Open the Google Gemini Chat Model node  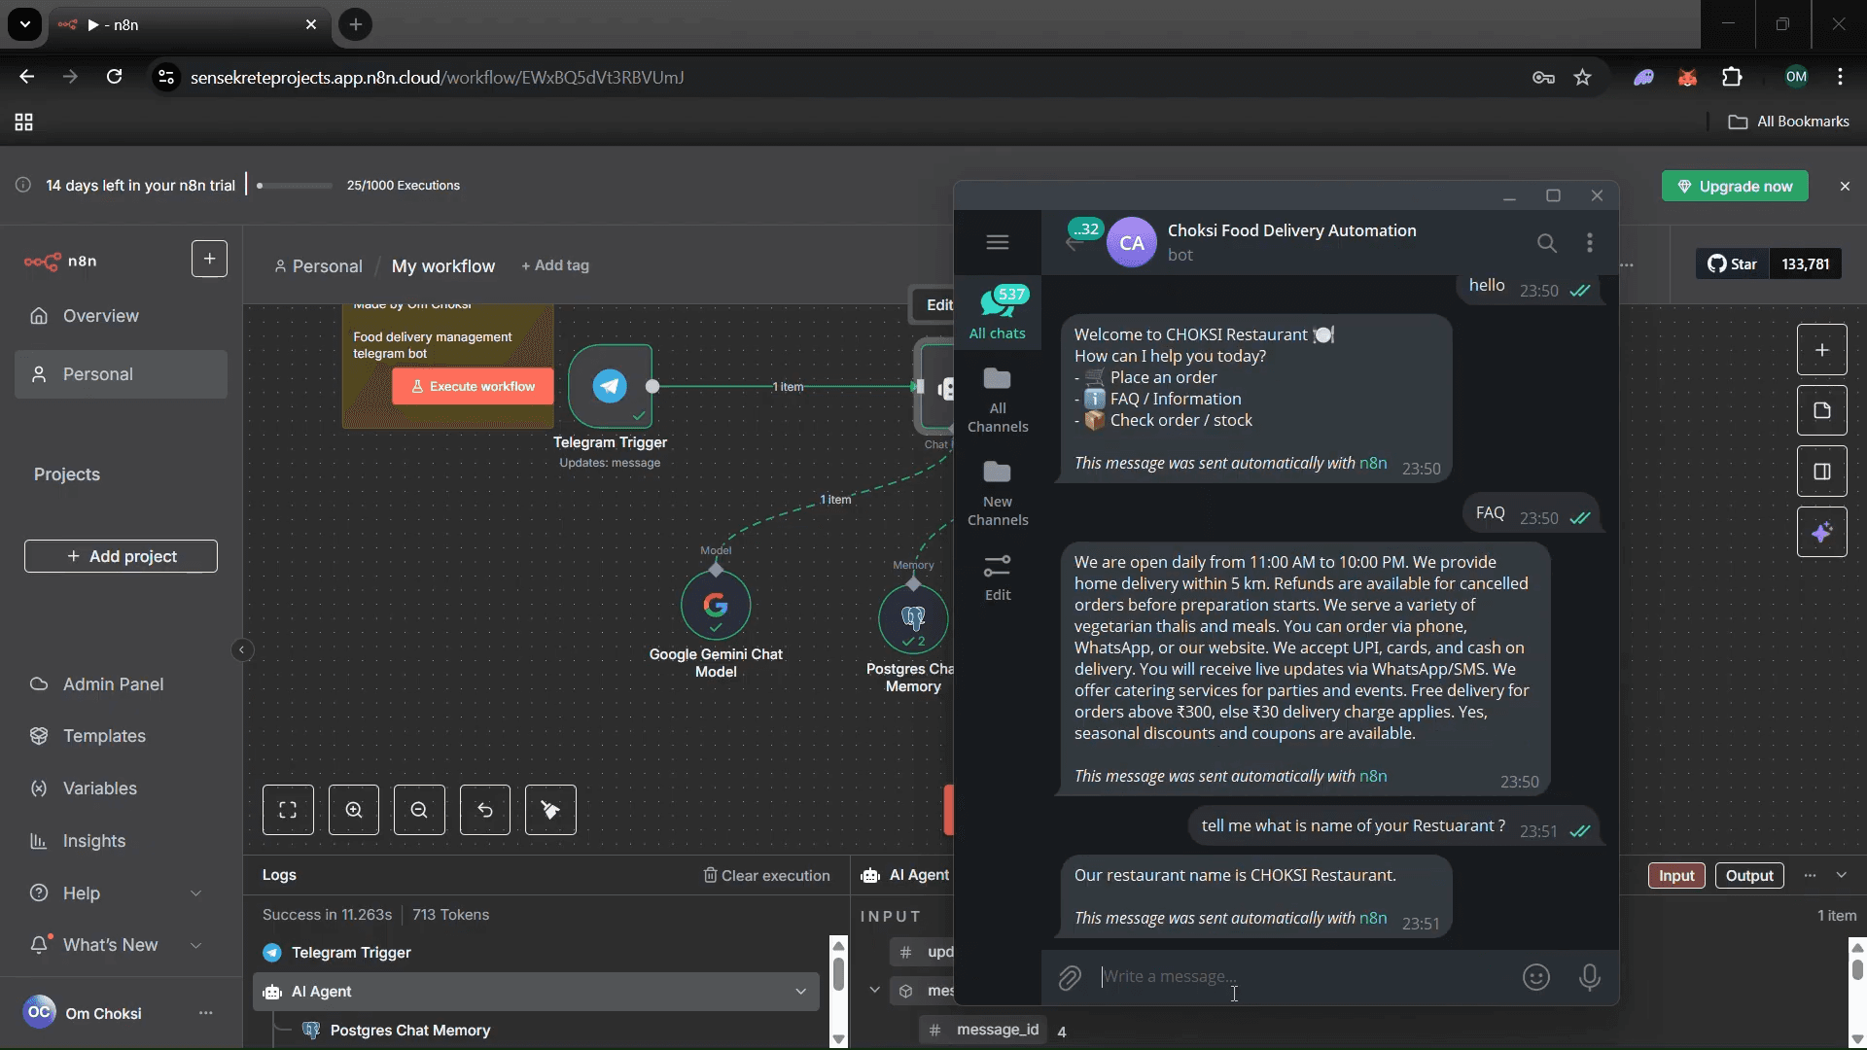pos(716,605)
